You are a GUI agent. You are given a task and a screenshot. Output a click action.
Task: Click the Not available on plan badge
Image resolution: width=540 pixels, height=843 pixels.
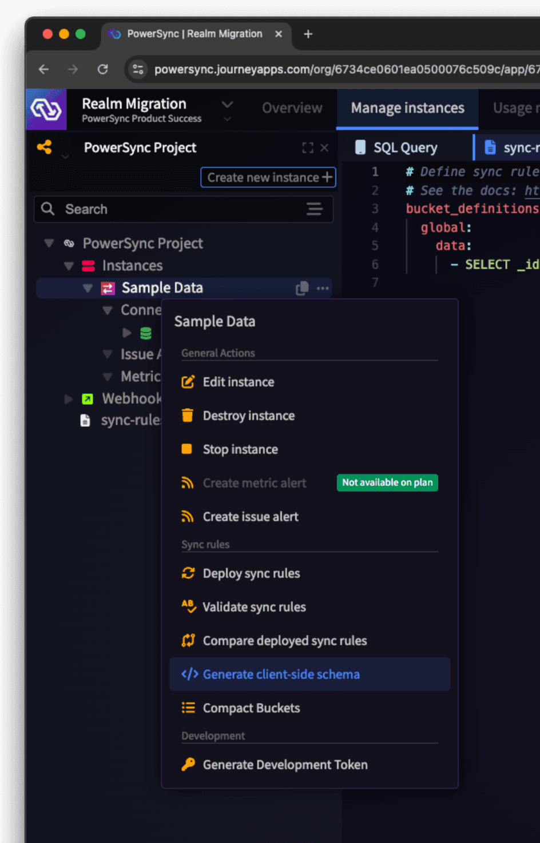[x=387, y=482]
